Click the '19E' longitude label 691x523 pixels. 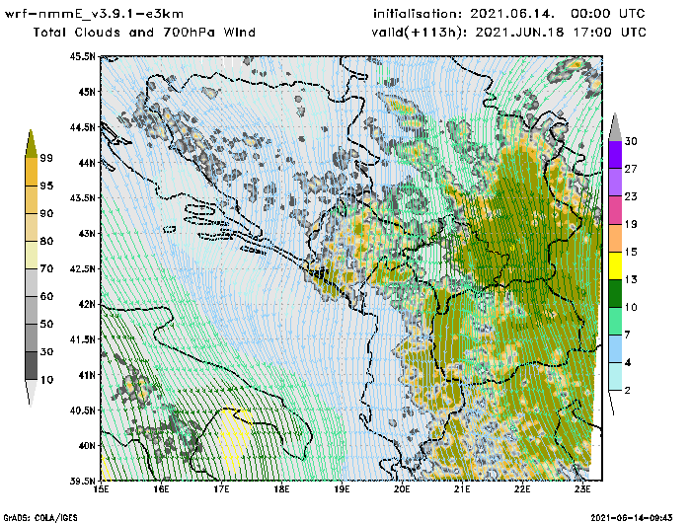point(342,489)
